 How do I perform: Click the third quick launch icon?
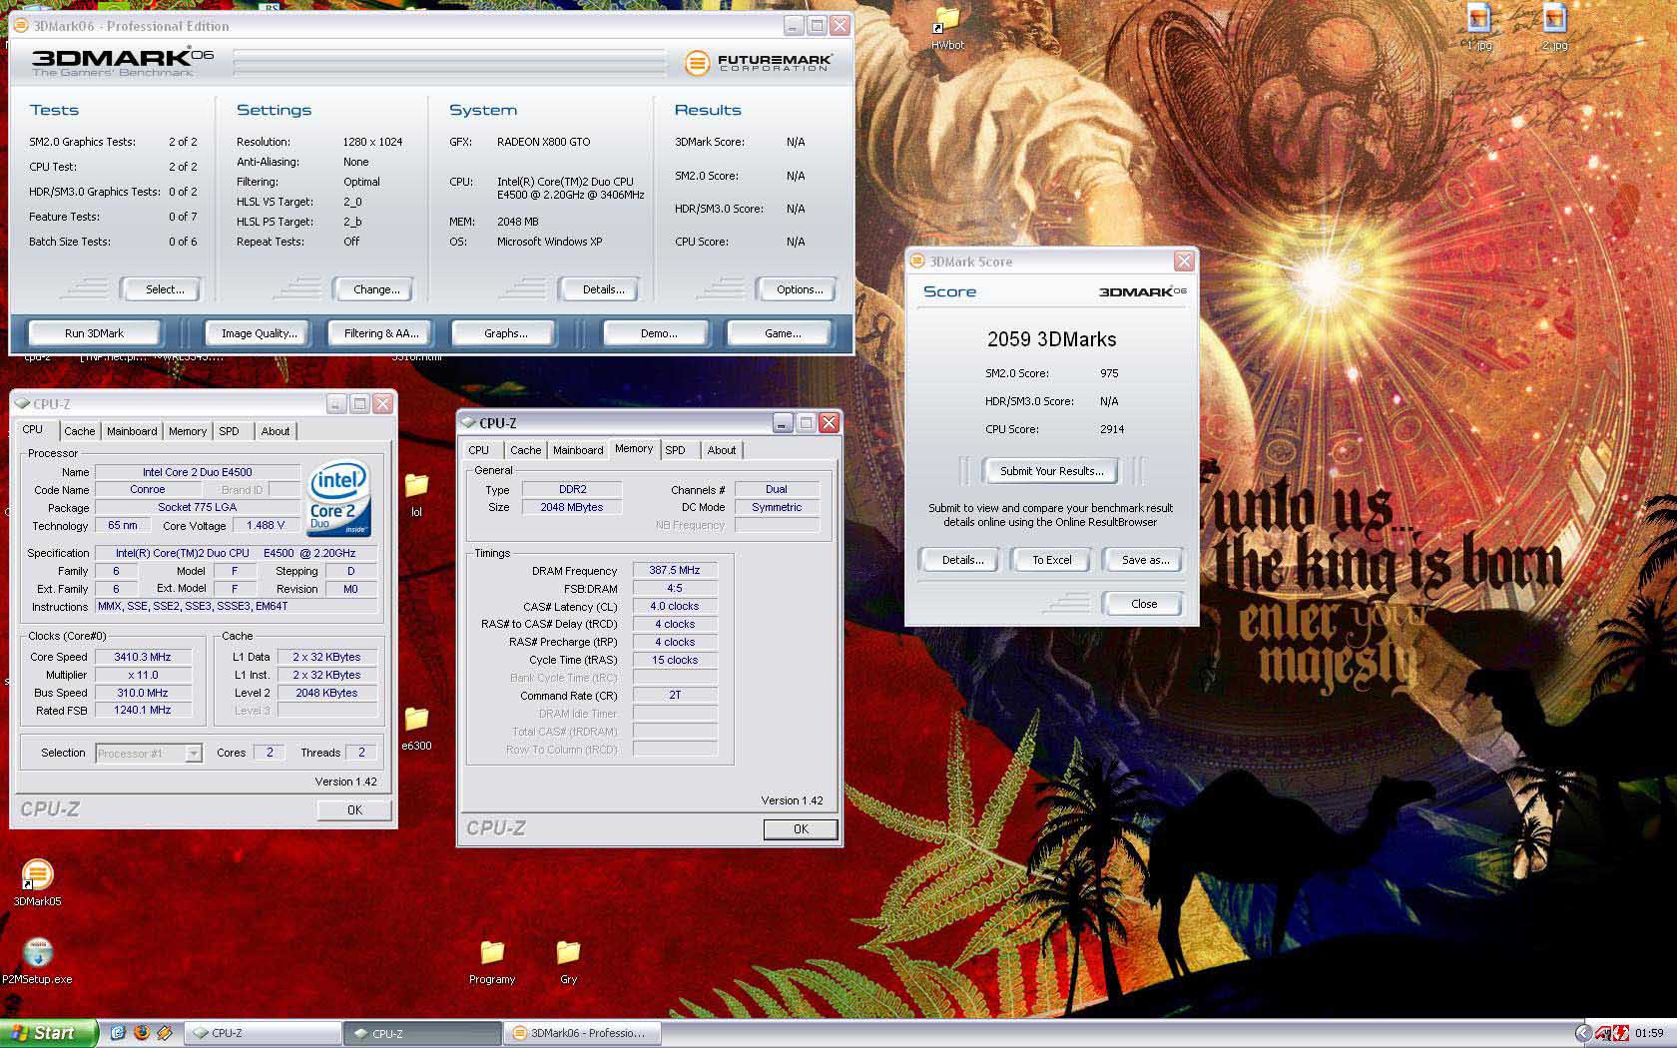pos(165,1033)
